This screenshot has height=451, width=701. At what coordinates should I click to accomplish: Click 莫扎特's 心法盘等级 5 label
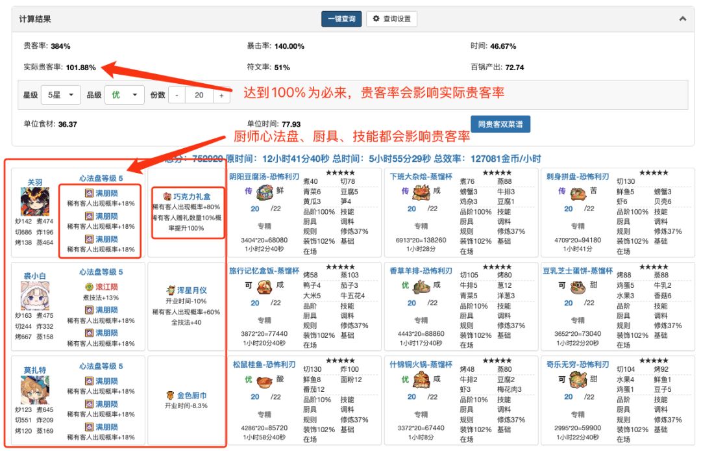(x=101, y=366)
